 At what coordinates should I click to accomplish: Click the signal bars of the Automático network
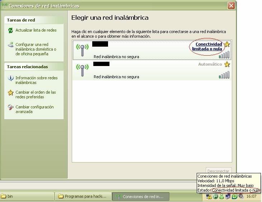click(224, 75)
